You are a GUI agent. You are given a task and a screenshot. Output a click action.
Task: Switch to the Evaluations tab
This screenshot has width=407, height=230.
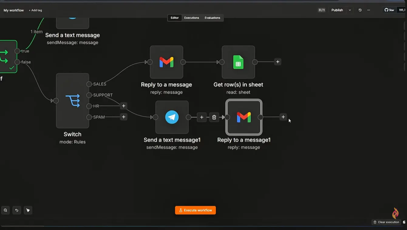(212, 18)
